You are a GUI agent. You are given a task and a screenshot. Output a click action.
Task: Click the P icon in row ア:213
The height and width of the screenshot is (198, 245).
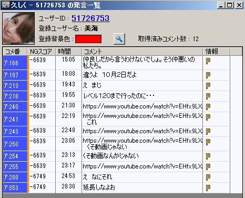pyautogui.click(x=208, y=86)
